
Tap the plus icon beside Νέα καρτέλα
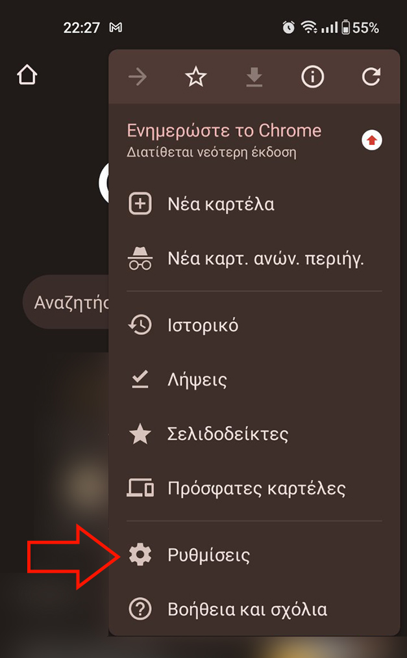[140, 204]
